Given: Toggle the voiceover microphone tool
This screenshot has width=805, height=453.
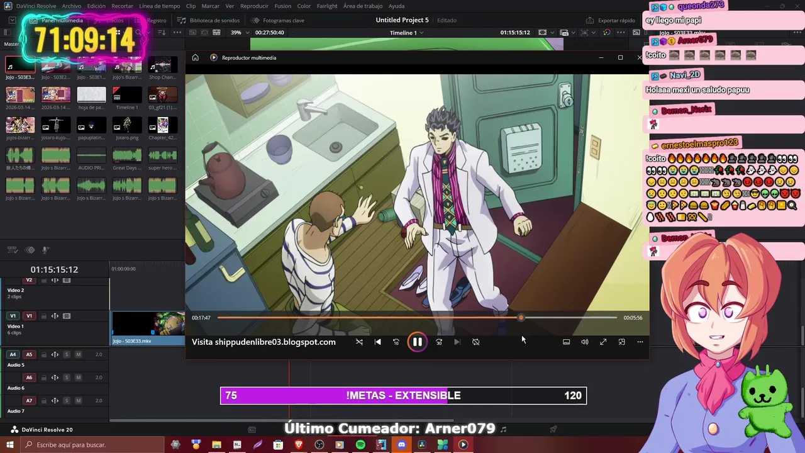Looking at the screenshot, I should click(x=45, y=250).
